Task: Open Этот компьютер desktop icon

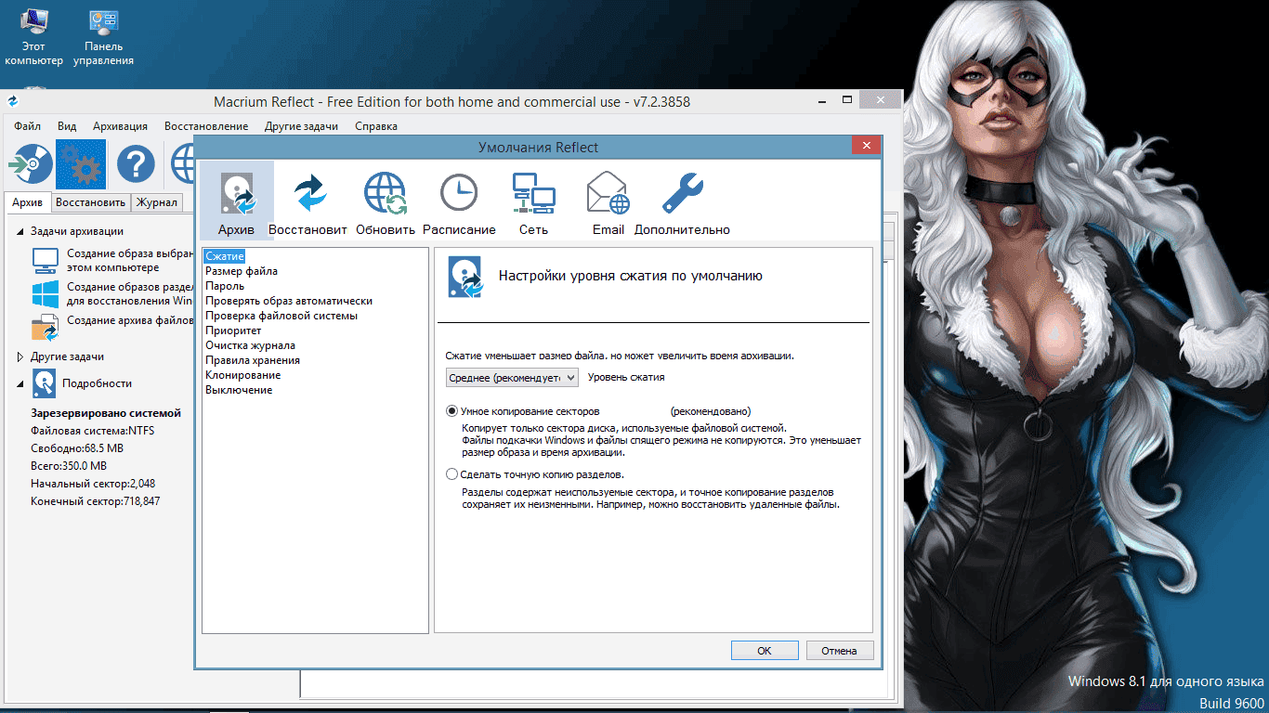Action: pos(33,37)
